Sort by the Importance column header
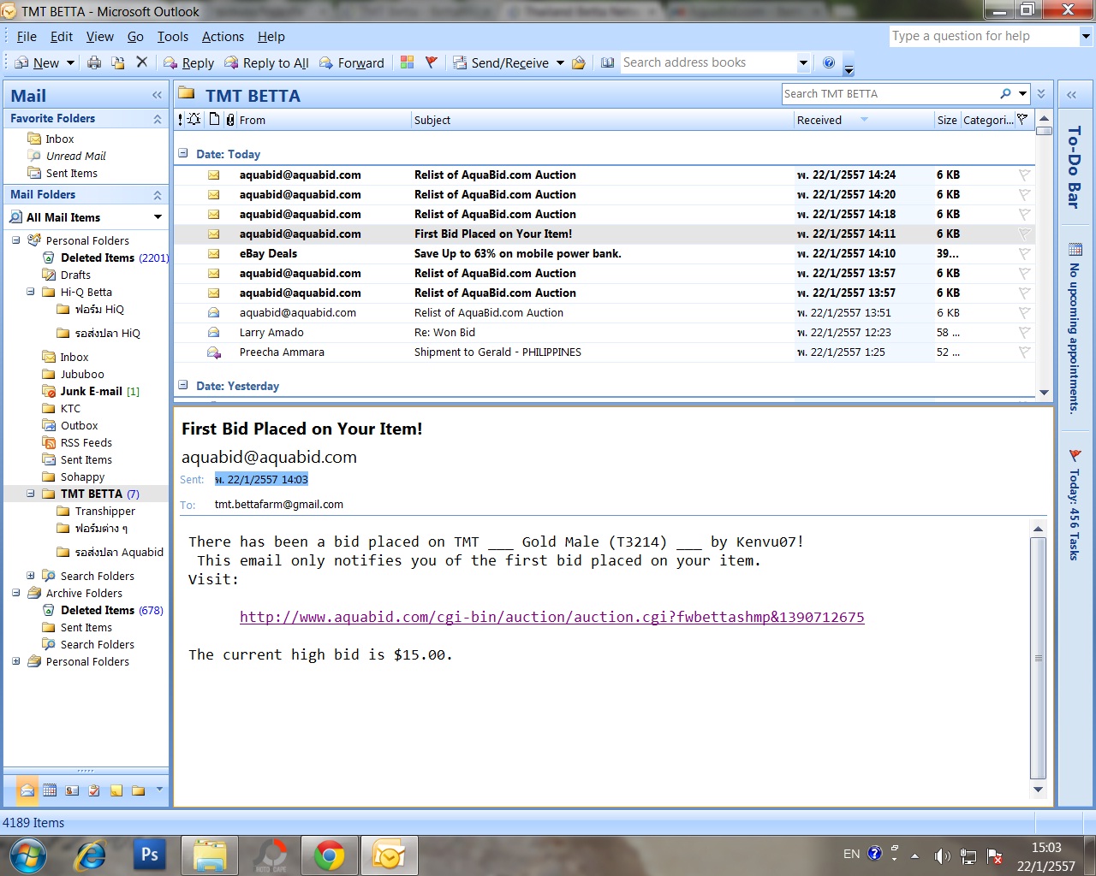1096x876 pixels. pyautogui.click(x=181, y=120)
